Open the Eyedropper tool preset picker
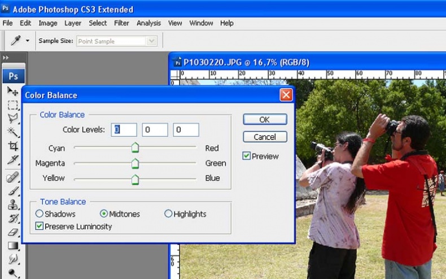 click(27, 41)
